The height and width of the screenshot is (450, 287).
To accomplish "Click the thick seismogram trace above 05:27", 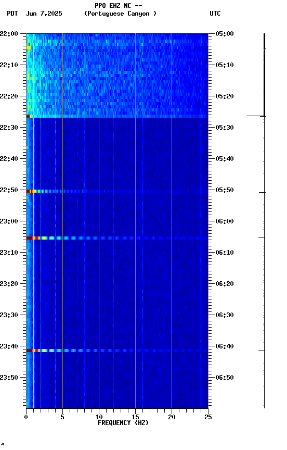I will pyautogui.click(x=264, y=74).
